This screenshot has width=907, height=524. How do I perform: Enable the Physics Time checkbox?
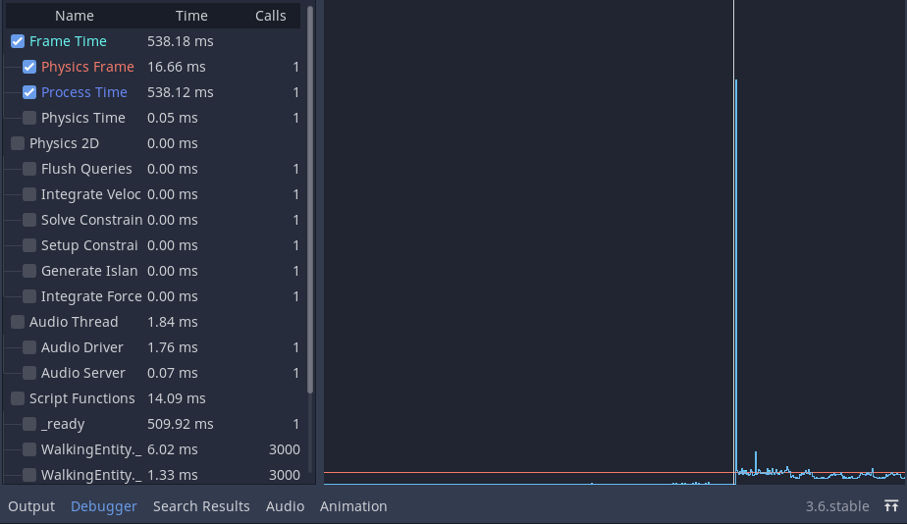[28, 118]
